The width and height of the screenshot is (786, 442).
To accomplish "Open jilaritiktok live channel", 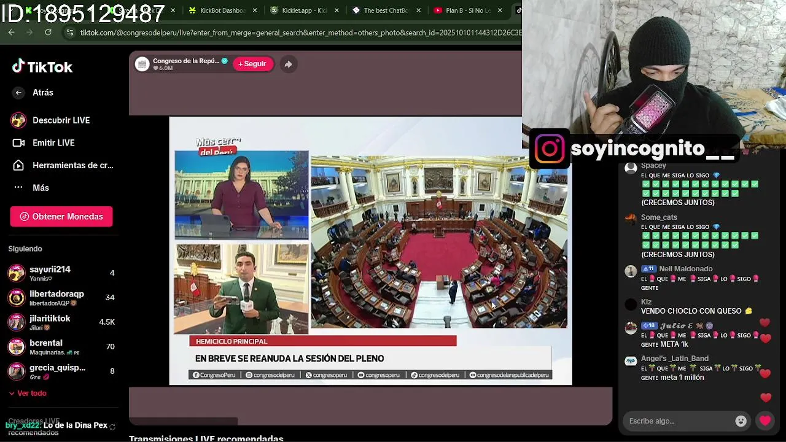I will coord(61,322).
